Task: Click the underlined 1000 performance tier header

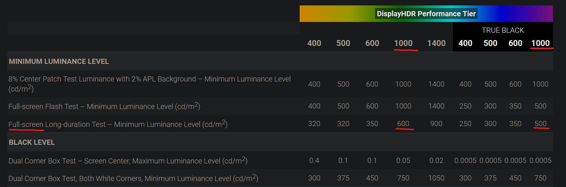Action: 403,43
